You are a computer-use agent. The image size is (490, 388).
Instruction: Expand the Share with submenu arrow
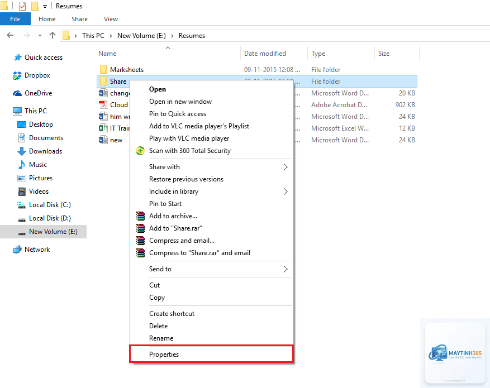pyautogui.click(x=286, y=167)
